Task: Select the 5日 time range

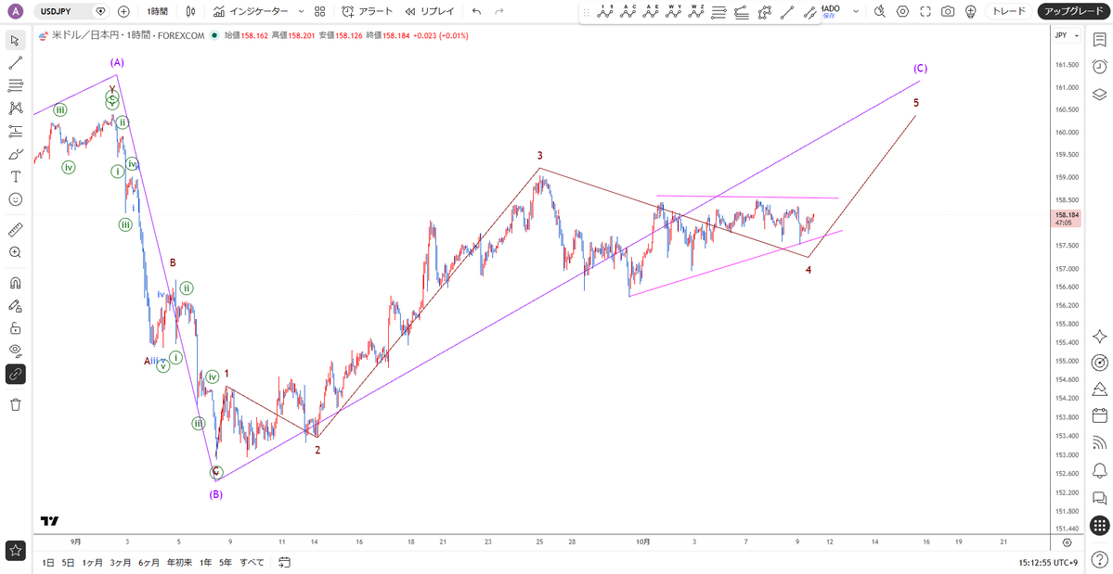Action: (68, 563)
